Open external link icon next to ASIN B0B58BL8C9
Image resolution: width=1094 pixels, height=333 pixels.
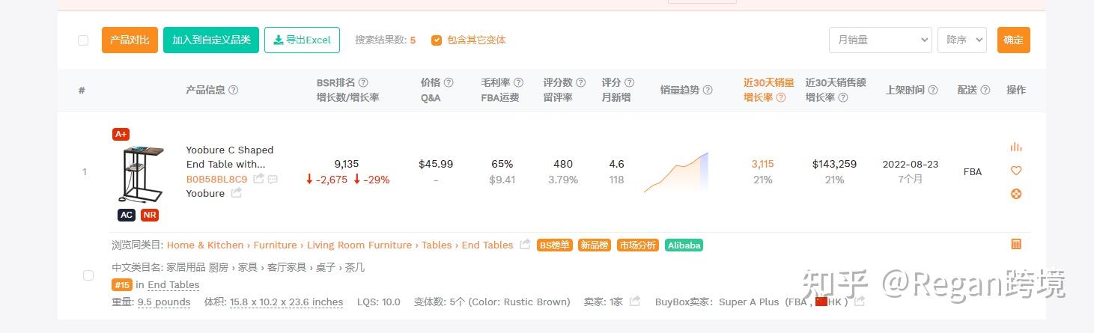tap(258, 179)
